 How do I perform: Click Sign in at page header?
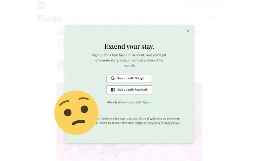click(x=190, y=5)
